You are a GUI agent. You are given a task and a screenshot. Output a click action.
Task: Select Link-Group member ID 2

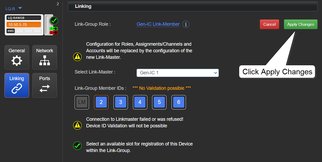pos(101,102)
